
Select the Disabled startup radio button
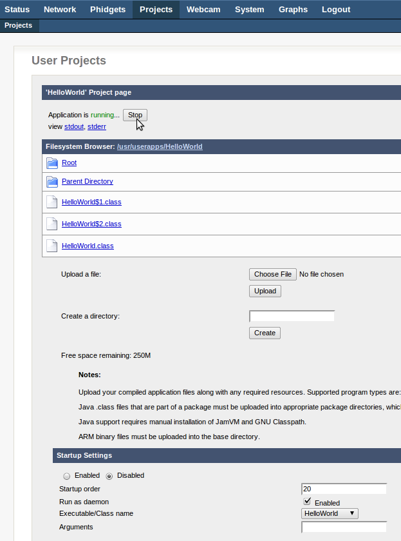pyautogui.click(x=109, y=476)
